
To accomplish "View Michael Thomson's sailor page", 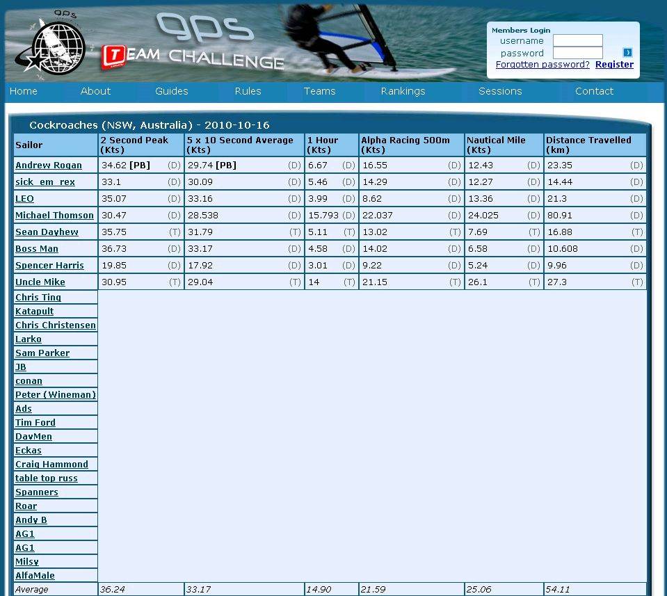I will (x=54, y=216).
